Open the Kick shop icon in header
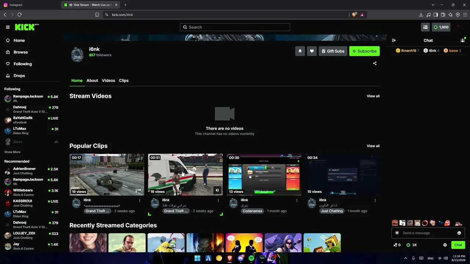470x264 pixels. pyautogui.click(x=425, y=27)
